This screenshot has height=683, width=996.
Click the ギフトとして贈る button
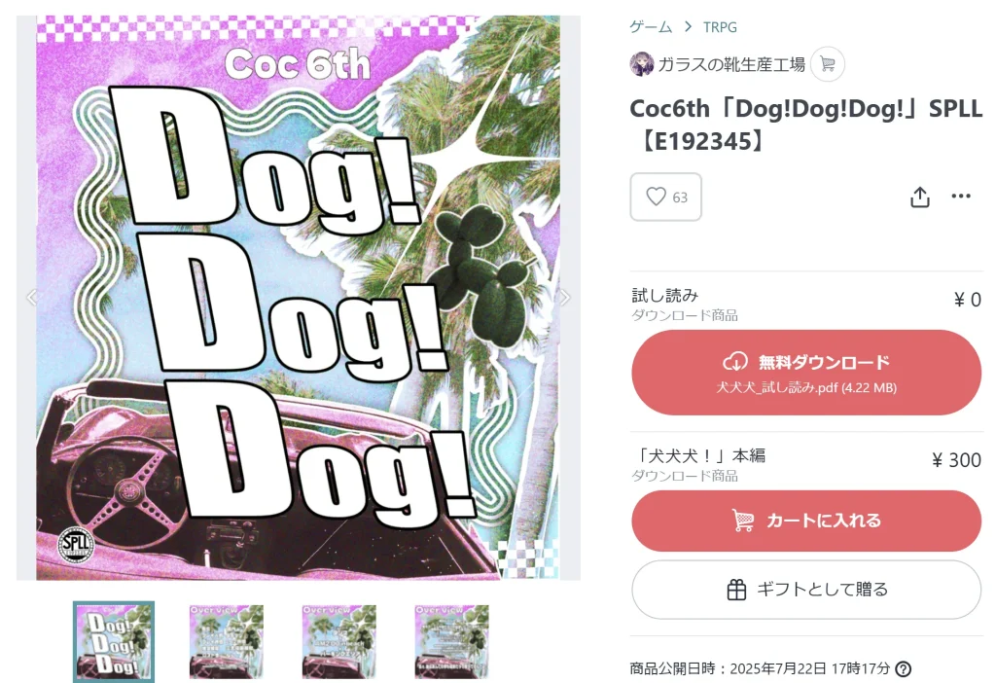tap(806, 590)
